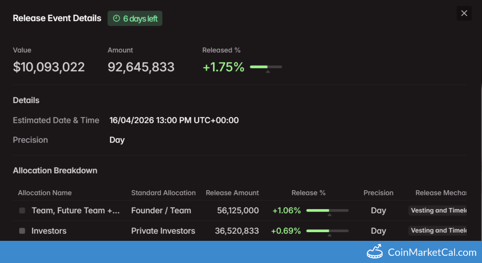Image resolution: width=482 pixels, height=263 pixels.
Task: Open the CoinMarketCal.com link text
Action: [x=432, y=252]
